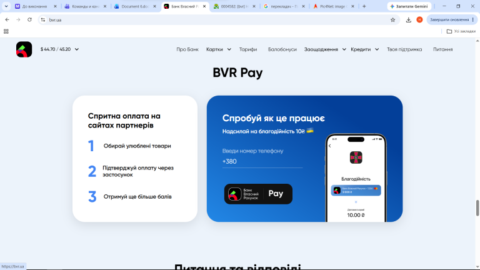The width and height of the screenshot is (480, 270).
Task: Expand the Картки menu
Action: point(219,49)
